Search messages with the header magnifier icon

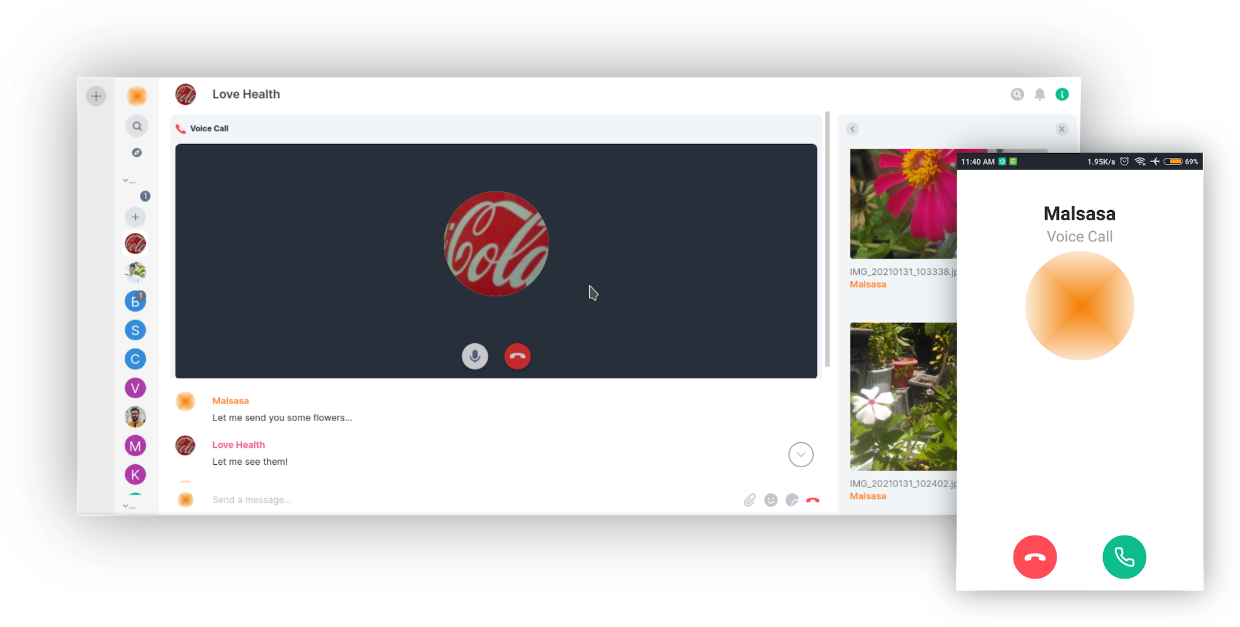[1017, 94]
